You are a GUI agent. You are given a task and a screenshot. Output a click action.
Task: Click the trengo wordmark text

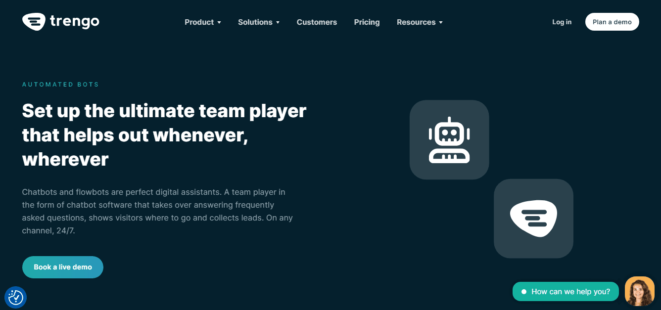(74, 22)
